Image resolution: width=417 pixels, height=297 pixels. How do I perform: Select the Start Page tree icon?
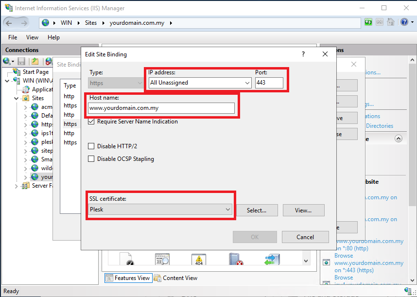pyautogui.click(x=17, y=71)
